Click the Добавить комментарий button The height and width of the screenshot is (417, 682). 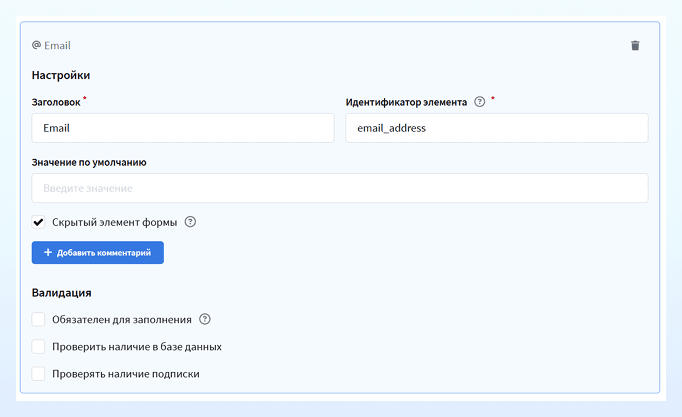[x=97, y=253]
